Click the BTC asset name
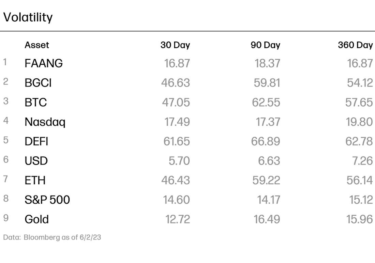The height and width of the screenshot is (263, 375). [36, 102]
